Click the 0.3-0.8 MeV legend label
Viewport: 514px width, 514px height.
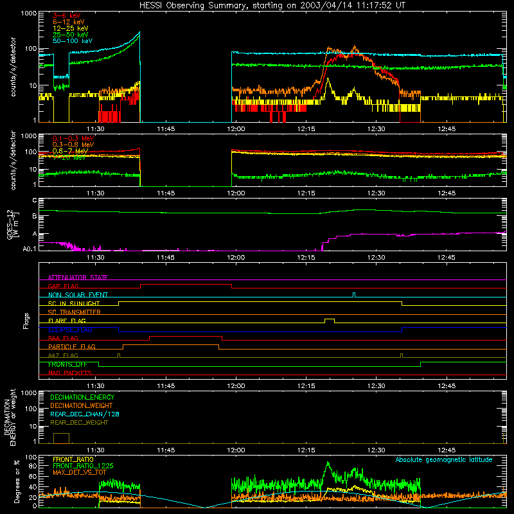point(73,145)
